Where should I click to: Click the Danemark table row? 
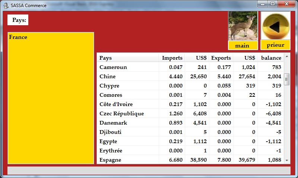[113, 123]
